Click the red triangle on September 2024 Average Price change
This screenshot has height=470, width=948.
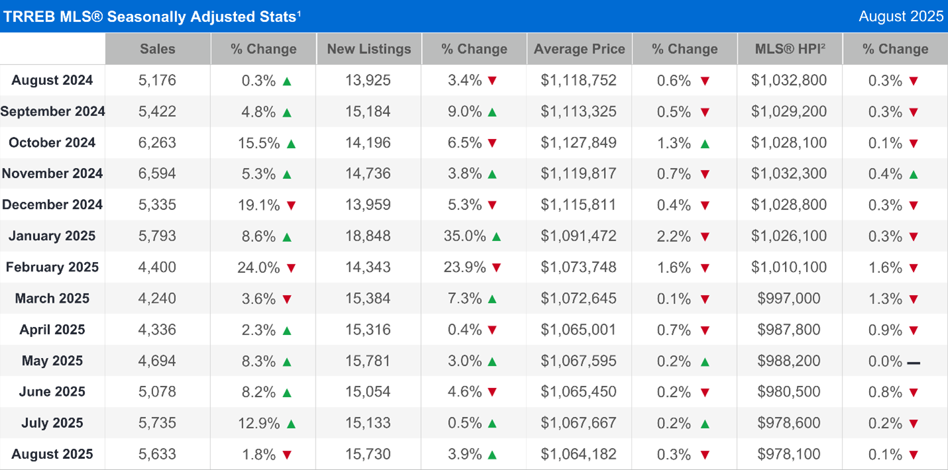[706, 112]
